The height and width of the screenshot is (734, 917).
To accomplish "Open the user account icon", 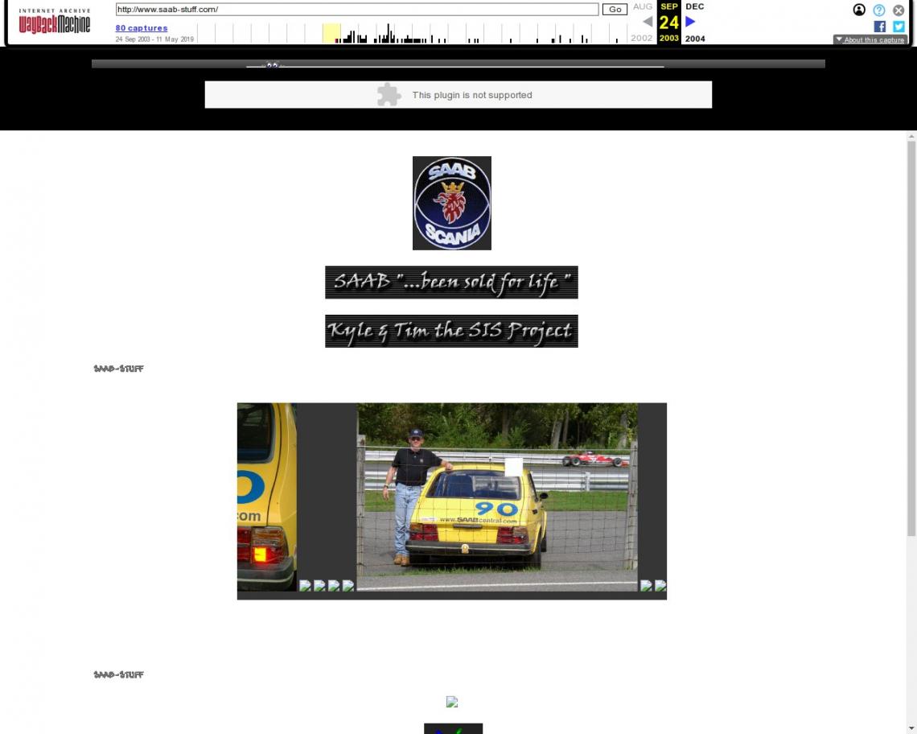I will 859,10.
